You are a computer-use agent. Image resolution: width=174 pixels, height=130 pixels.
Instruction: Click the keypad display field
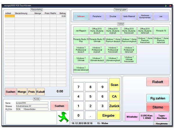[90, 80]
